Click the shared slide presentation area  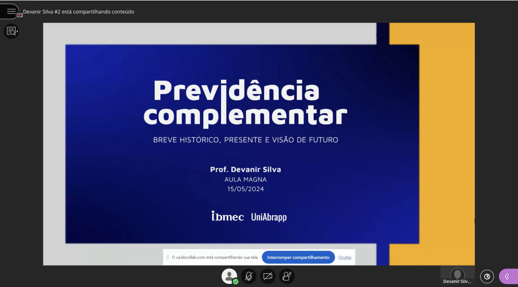tap(259, 144)
